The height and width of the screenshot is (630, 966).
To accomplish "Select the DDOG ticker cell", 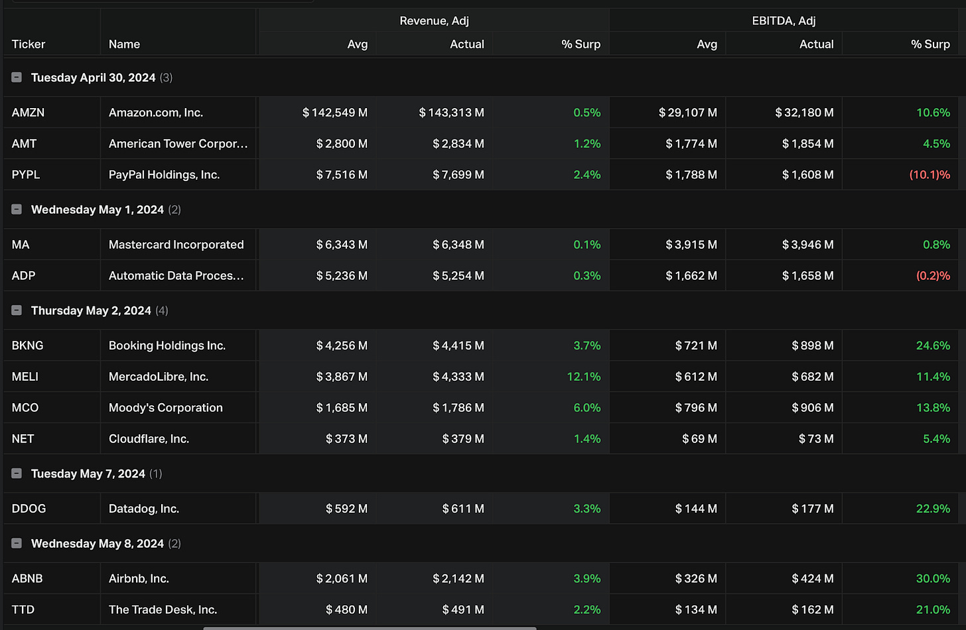I will click(52, 509).
